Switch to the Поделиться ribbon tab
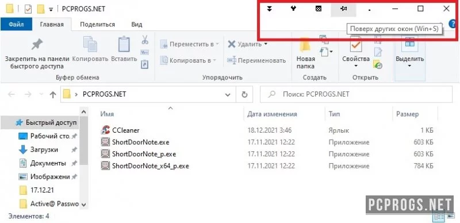The width and height of the screenshot is (460, 223). tap(97, 24)
